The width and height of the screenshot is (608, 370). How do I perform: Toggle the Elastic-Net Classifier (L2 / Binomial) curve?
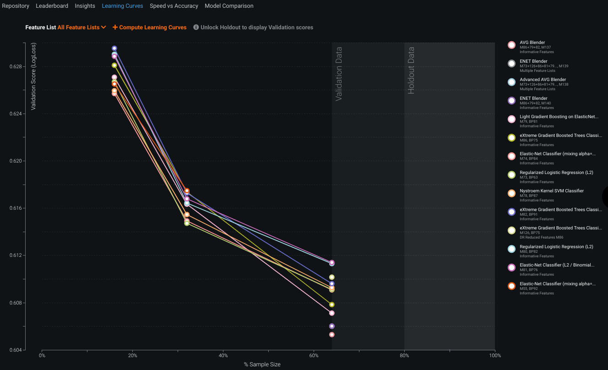pos(511,267)
